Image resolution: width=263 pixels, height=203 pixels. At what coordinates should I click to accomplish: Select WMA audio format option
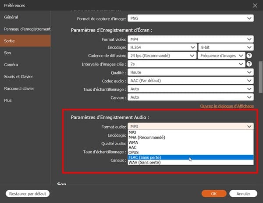pos(191,142)
